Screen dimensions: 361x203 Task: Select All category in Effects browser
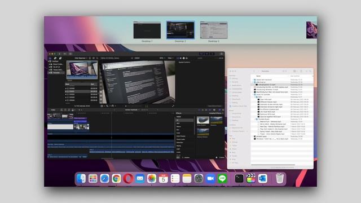pos(184,120)
